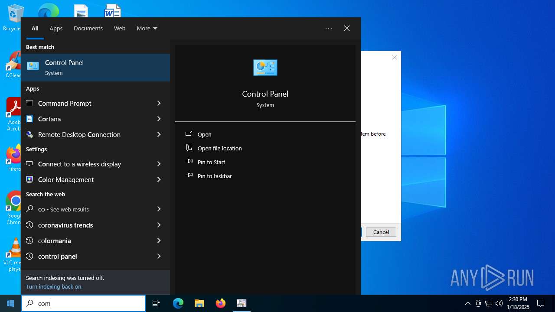Click the Color Management settings icon

(29, 179)
